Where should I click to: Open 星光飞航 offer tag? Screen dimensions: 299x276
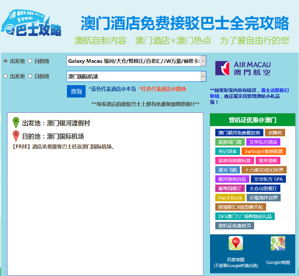pyautogui.click(x=228, y=170)
